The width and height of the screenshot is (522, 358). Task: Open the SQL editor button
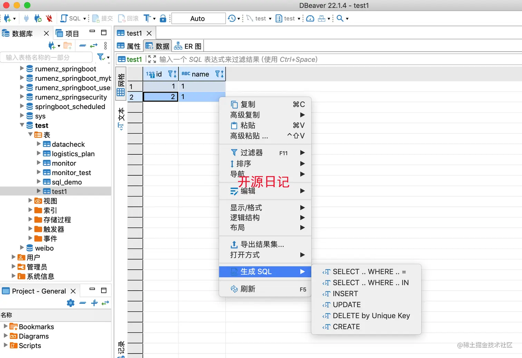tap(70, 18)
